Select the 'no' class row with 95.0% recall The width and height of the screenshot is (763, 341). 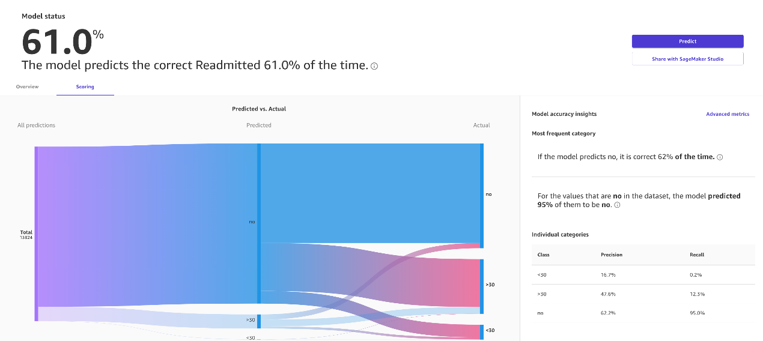(643, 313)
